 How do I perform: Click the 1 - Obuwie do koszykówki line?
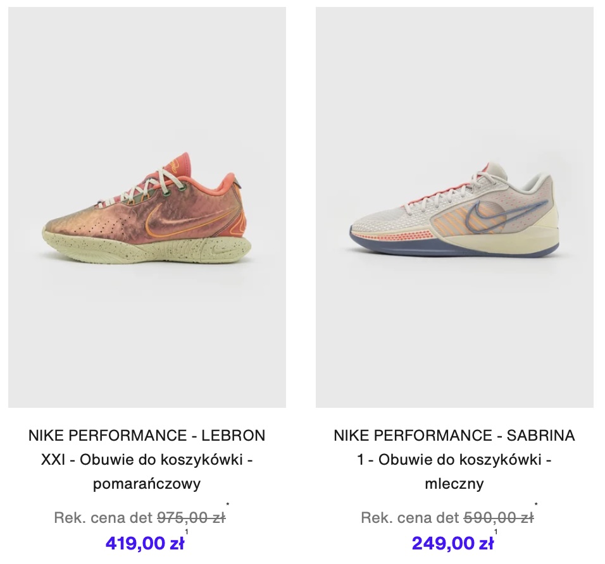pos(454,460)
